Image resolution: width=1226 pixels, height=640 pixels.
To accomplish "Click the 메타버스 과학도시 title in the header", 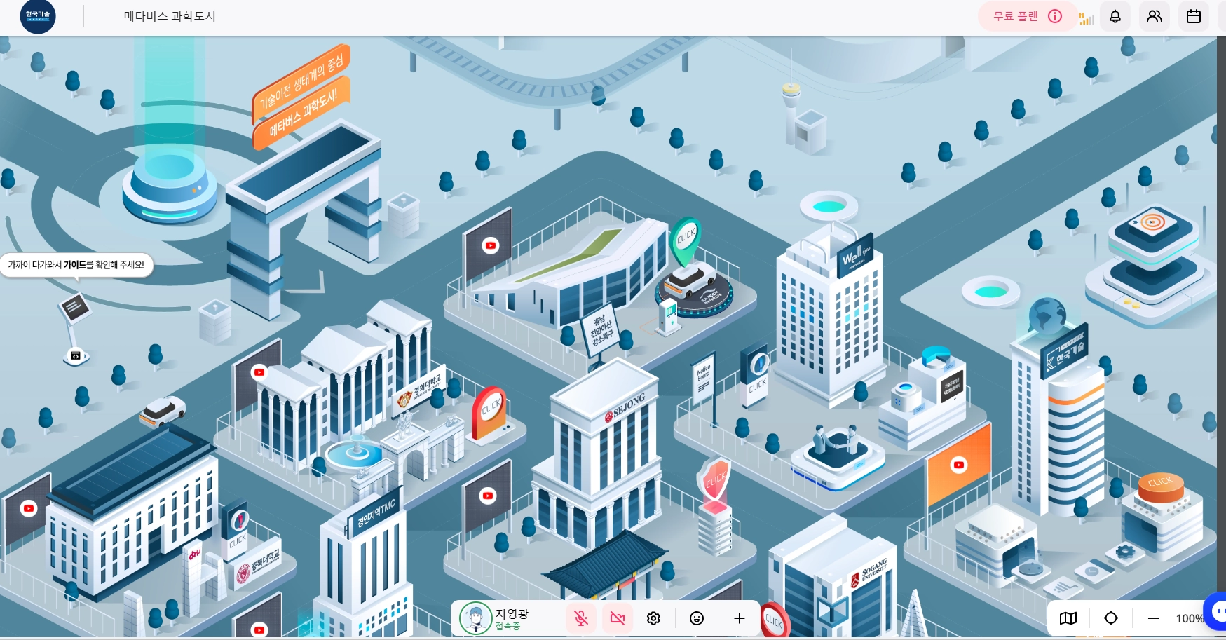I will 170,16.
